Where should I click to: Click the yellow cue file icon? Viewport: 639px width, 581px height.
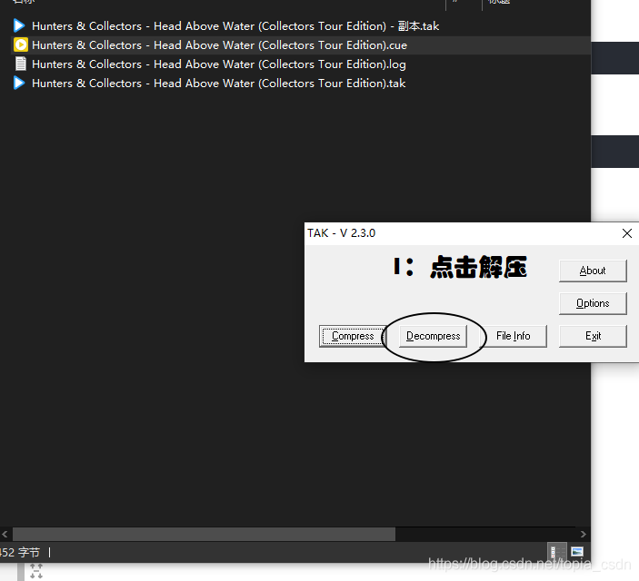(x=20, y=44)
